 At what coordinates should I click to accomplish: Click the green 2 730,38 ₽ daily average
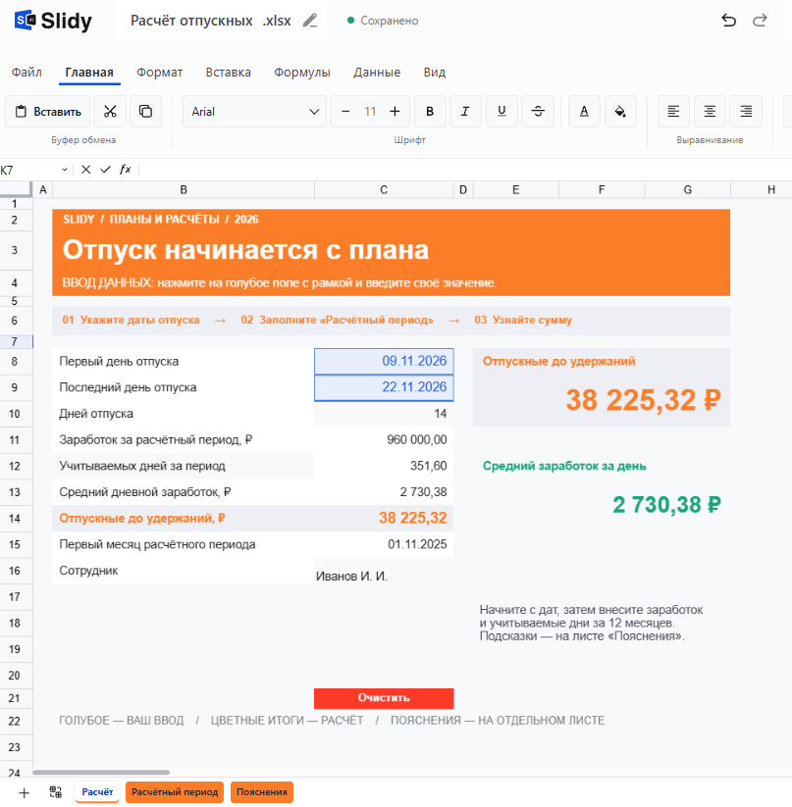[x=666, y=504]
